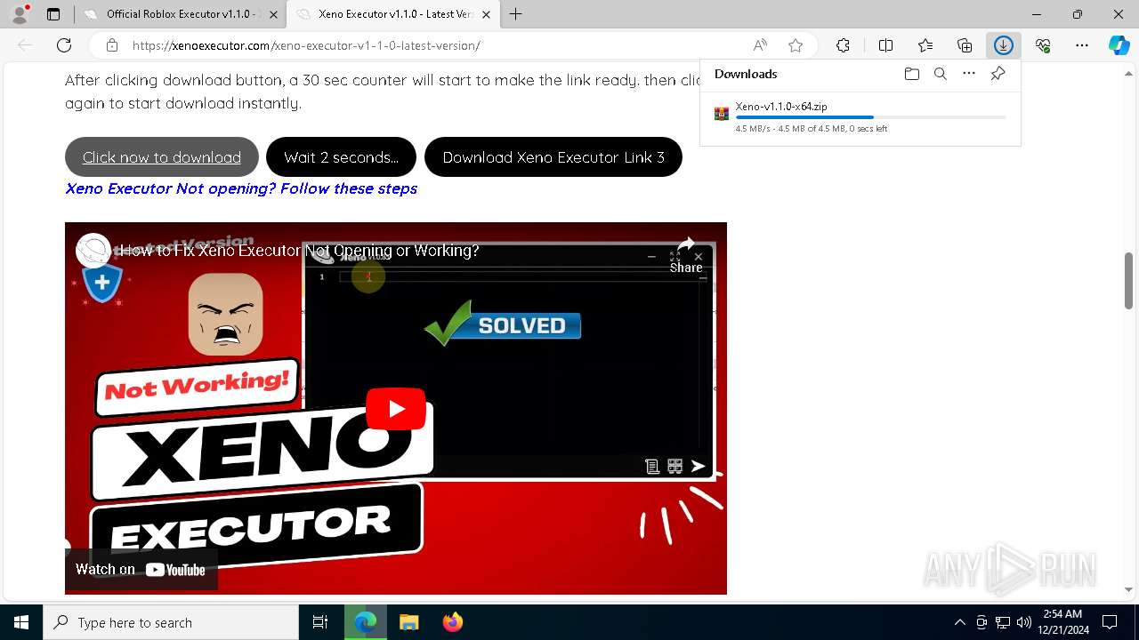Viewport: 1139px width, 640px height.
Task: Open the Edge profile icon
Action: point(20,14)
